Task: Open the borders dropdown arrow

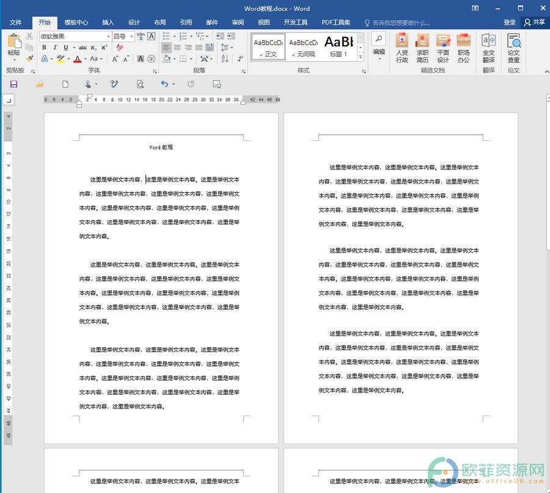Action: pos(191,59)
